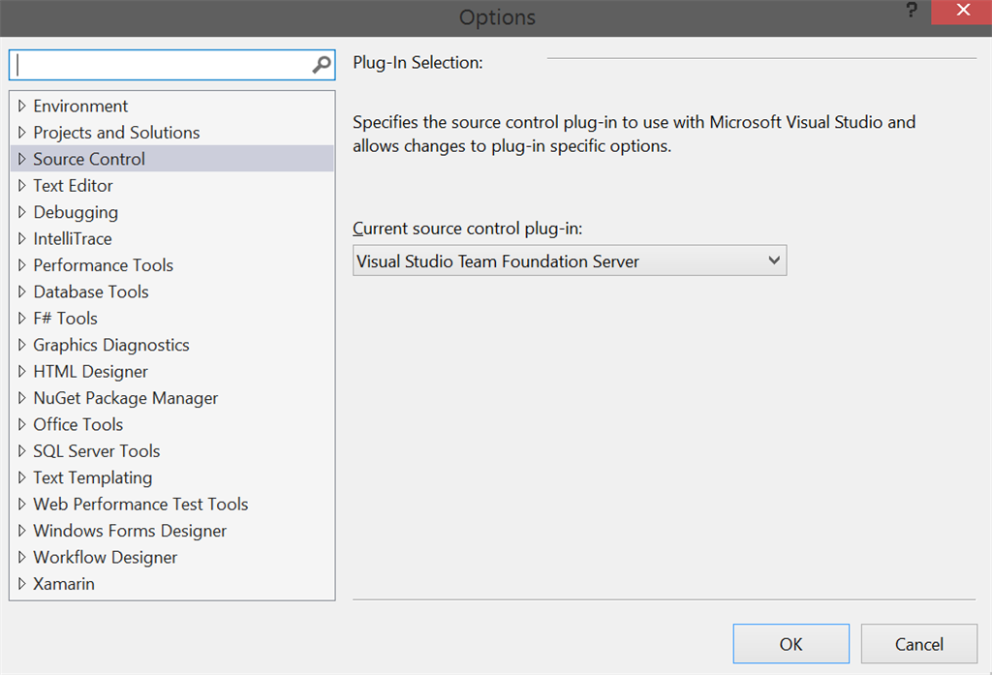This screenshot has width=992, height=675.
Task: Select the Database Tools category
Action: coord(91,291)
